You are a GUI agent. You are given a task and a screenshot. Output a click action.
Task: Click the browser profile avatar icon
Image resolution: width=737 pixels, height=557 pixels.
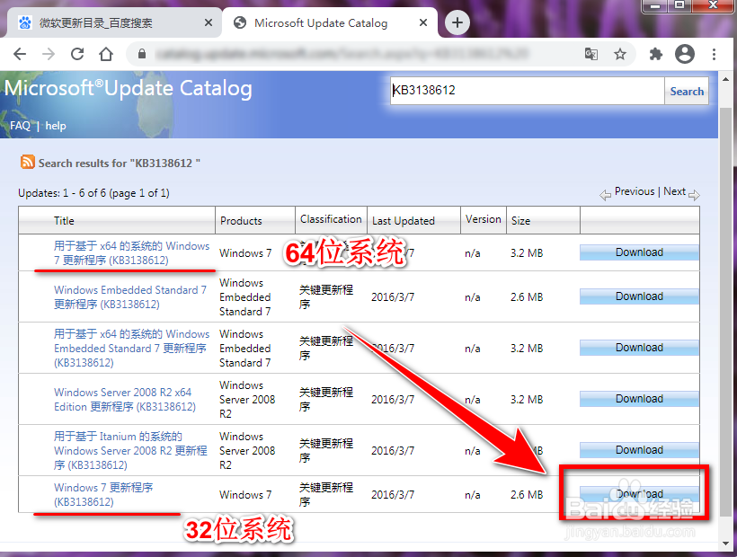coord(685,55)
